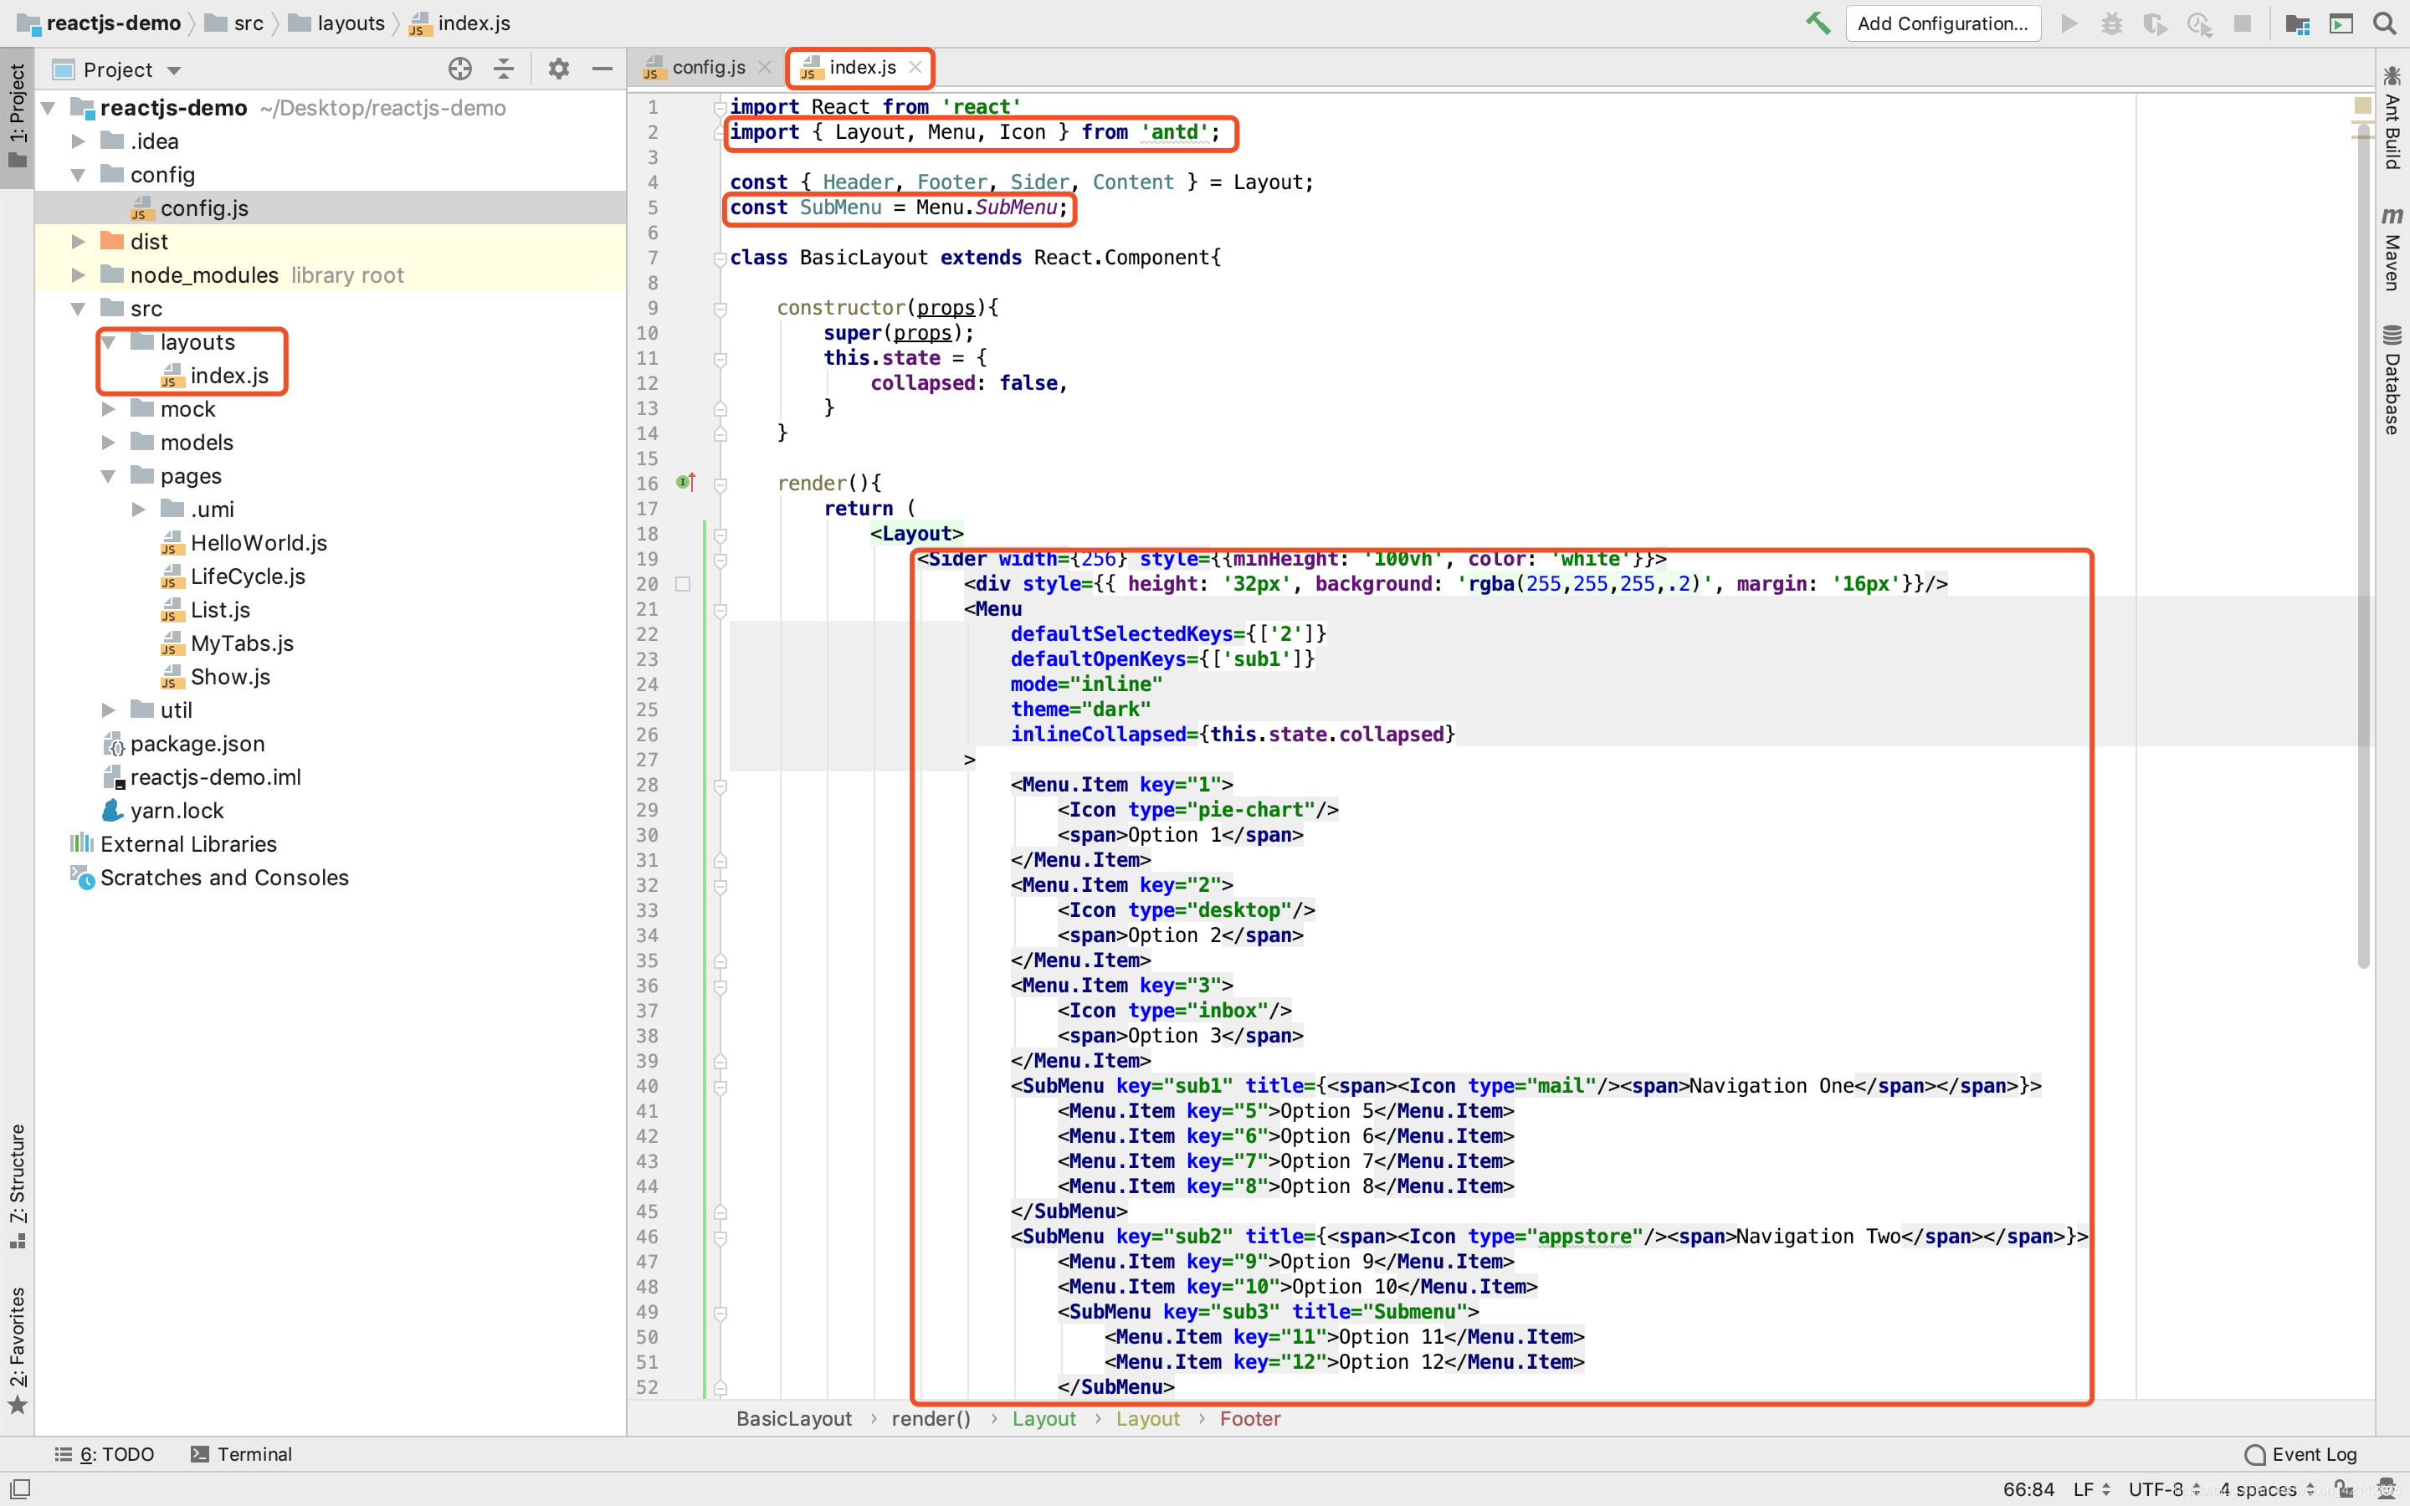Click the layouts breadcrumb in navigation bar
Image resolution: width=2410 pixels, height=1506 pixels.
tap(337, 23)
